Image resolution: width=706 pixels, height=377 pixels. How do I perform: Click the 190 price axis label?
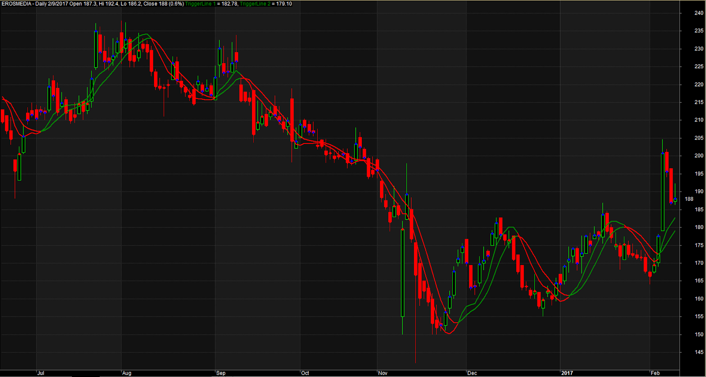(699, 192)
